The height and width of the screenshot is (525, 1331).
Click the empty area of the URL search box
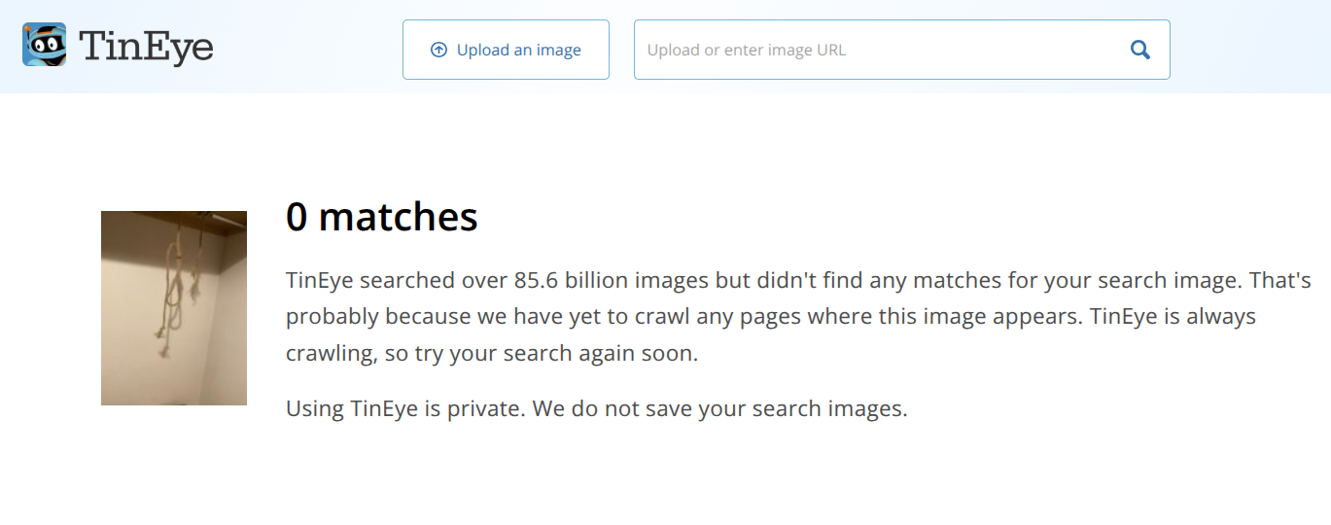click(x=982, y=50)
